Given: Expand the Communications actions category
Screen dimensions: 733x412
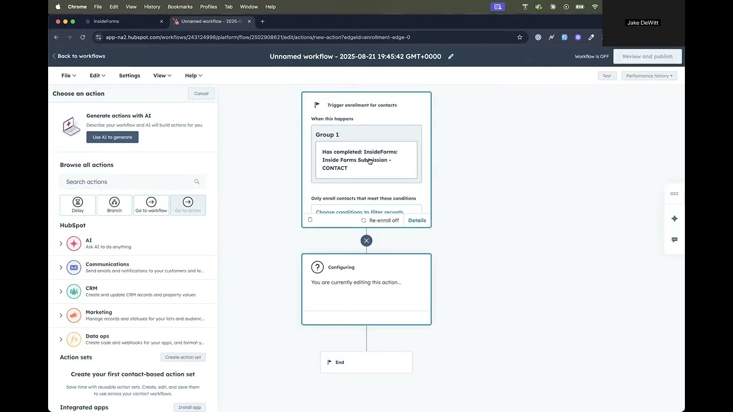Looking at the screenshot, I should point(61,267).
